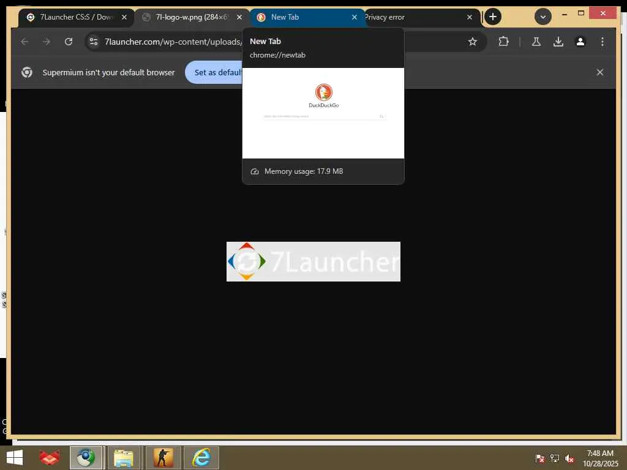Viewport: 627px width, 470px height.
Task: Open the profile avatar menu
Action: 580,42
